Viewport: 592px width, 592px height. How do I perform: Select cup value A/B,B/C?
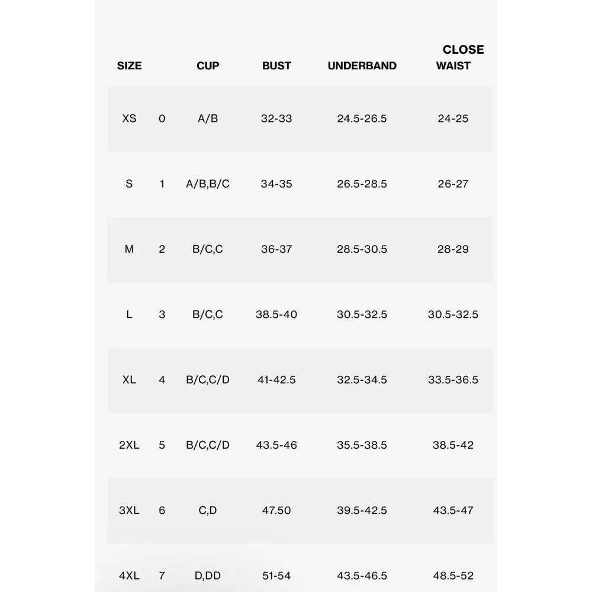(208, 184)
